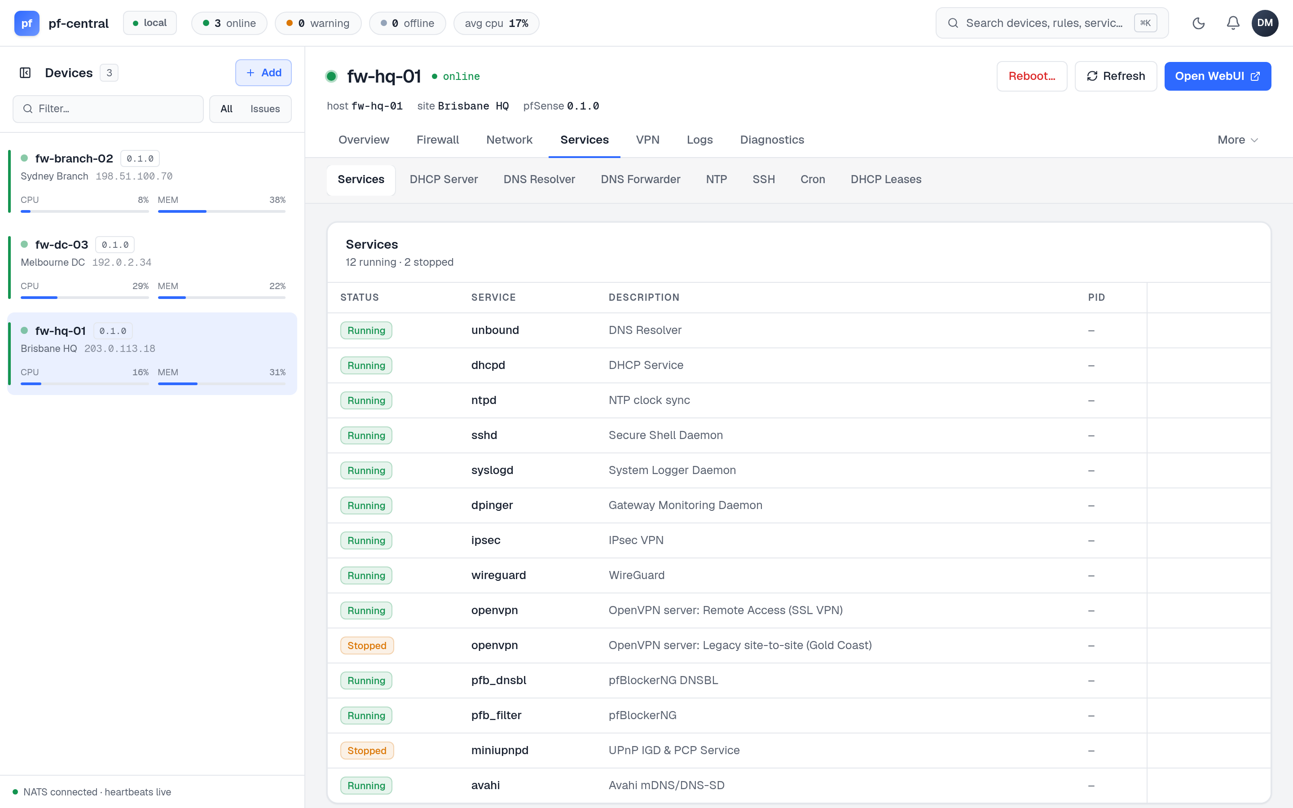This screenshot has width=1293, height=808.
Task: Click the Running badge for avahi
Action: [x=366, y=785]
